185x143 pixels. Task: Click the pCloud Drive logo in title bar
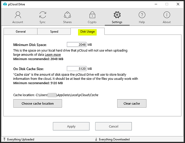5,4
